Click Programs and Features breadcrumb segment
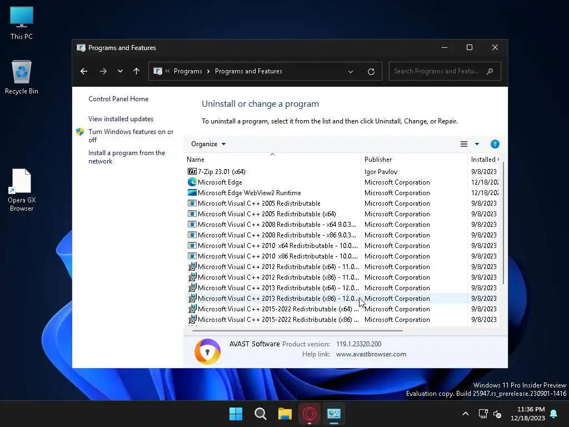 248,71
